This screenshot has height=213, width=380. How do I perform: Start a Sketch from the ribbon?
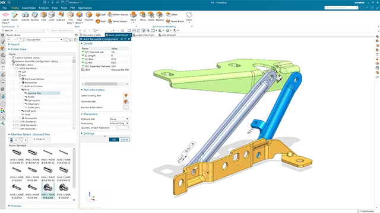[14, 17]
